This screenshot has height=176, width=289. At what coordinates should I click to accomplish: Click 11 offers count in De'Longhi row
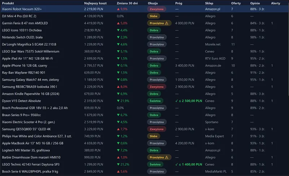pyautogui.click(x=233, y=44)
